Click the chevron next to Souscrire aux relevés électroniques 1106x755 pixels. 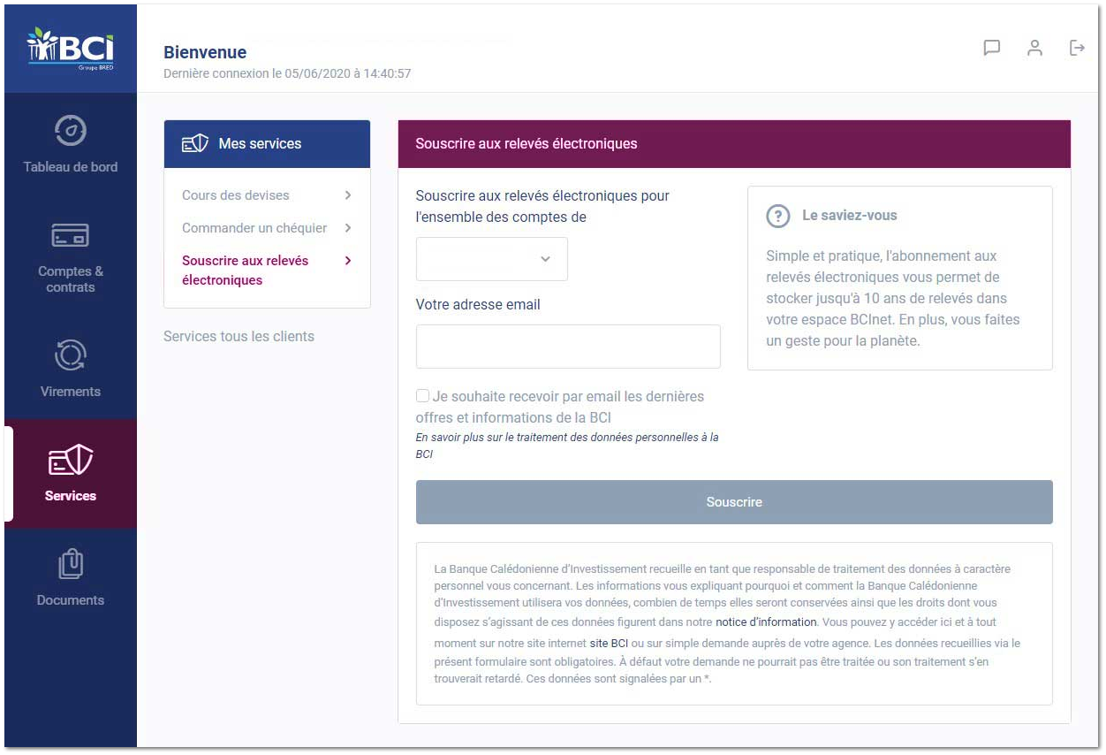pyautogui.click(x=348, y=261)
